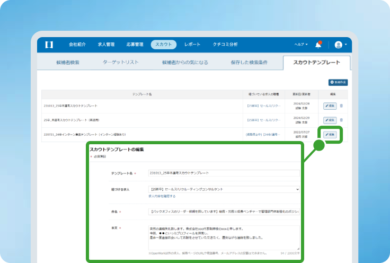Expand the ヘルプ dropdown menu

(x=301, y=45)
